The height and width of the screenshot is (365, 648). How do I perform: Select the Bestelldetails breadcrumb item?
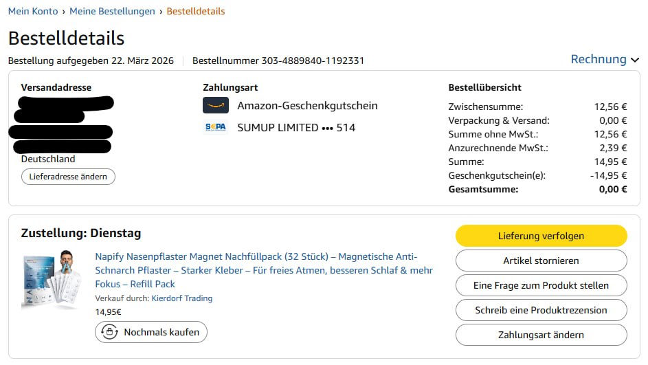point(196,11)
